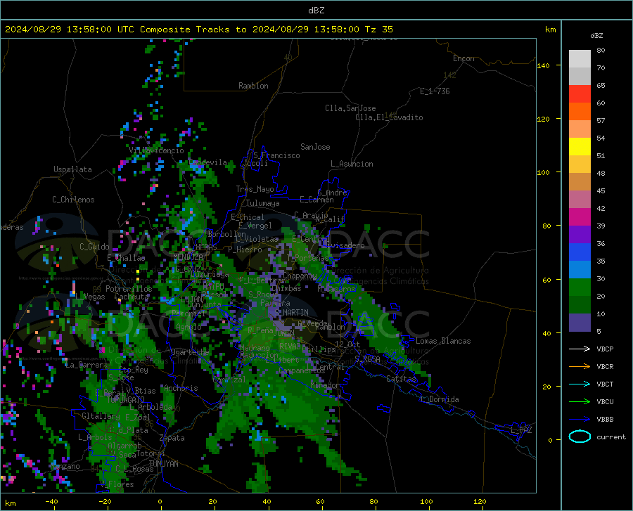The image size is (633, 511).
Task: Click the timestamp header 'Composite Tracks to'
Action: click(193, 30)
